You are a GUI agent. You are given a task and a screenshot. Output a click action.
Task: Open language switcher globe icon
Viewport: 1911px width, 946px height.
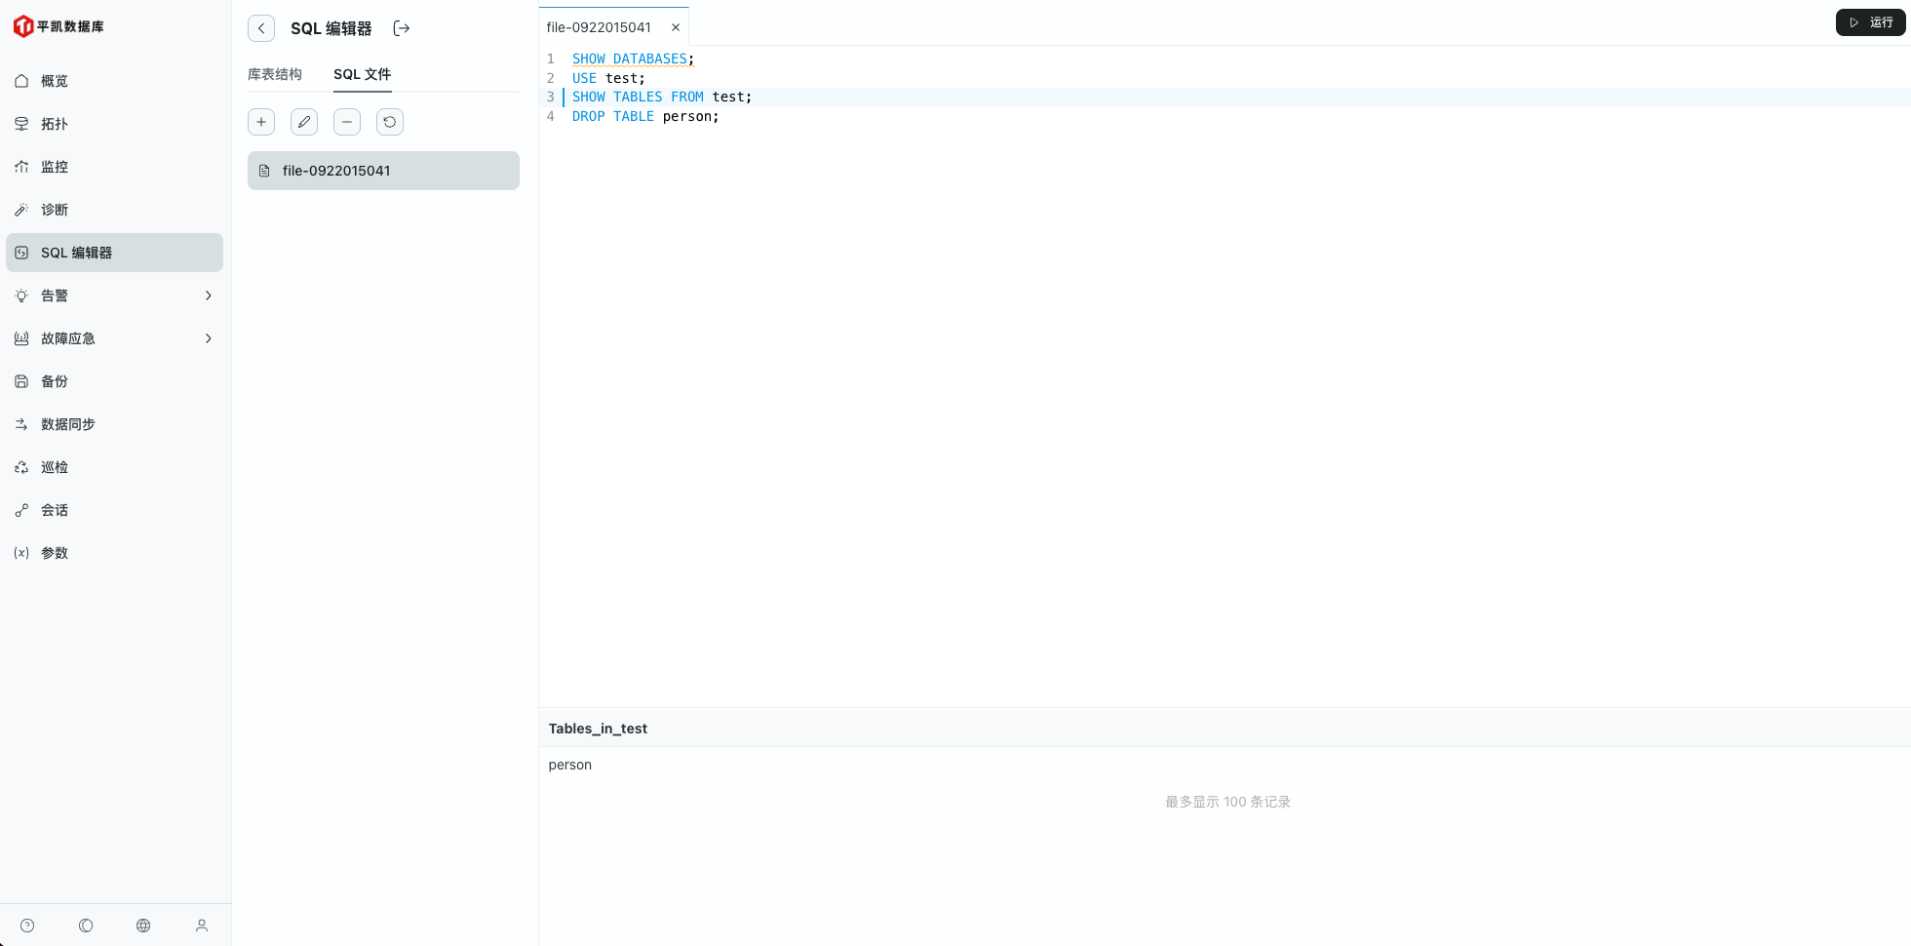[143, 925]
